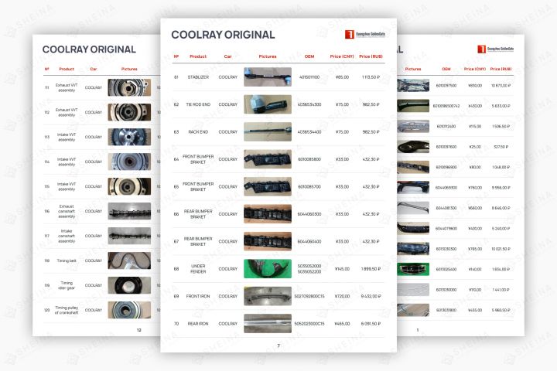Click the Price (RUB) header on center page
This screenshot has height=371, width=557.
(x=371, y=56)
